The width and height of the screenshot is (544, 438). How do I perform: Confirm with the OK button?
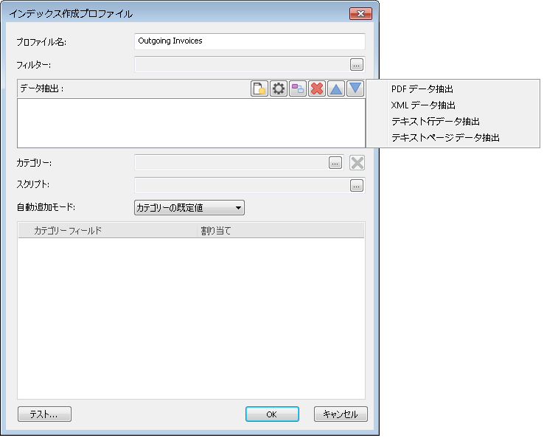click(272, 414)
